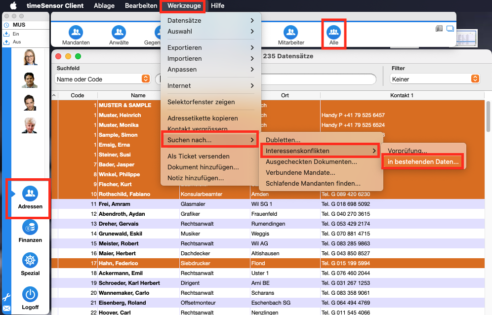This screenshot has width=492, height=315.
Task: Open the Anwälte address group
Action: pyautogui.click(x=119, y=35)
